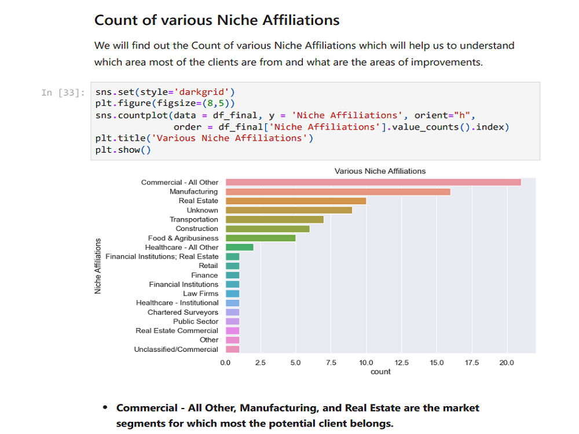The height and width of the screenshot is (434, 579).
Task: Click the 'Count of various Niche Affiliations' heading
Action: click(217, 20)
